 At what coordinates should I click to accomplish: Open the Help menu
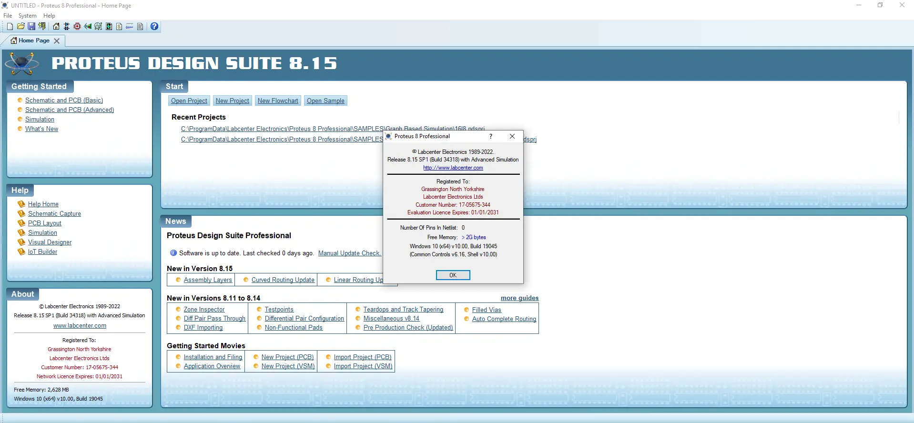click(49, 16)
